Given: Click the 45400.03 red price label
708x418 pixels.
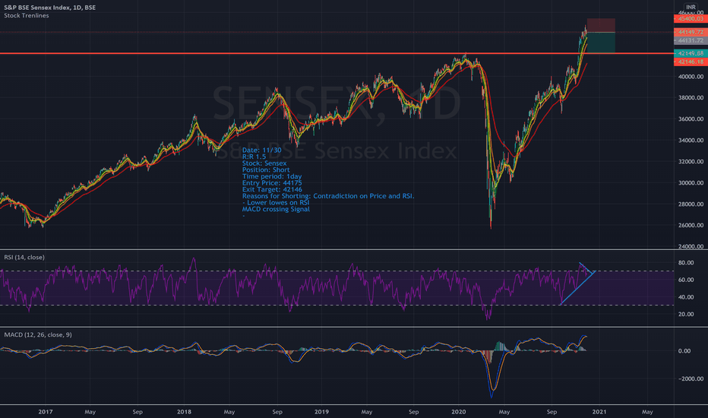Looking at the screenshot, I should (x=691, y=18).
